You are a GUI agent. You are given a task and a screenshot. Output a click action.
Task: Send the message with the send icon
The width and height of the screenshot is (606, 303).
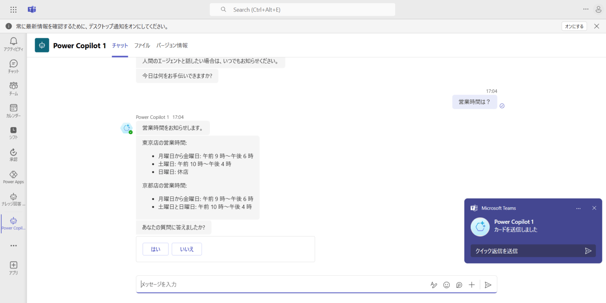point(488,284)
